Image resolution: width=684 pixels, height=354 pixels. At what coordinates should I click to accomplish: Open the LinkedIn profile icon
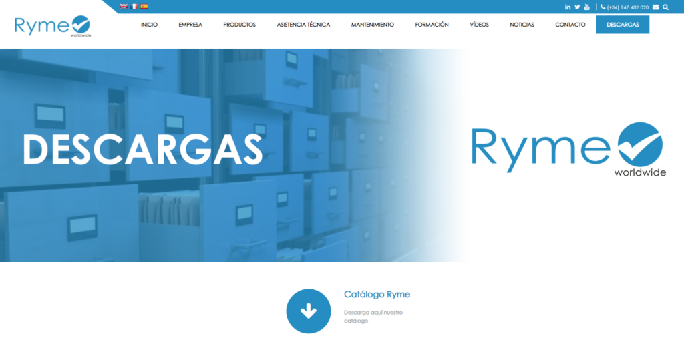(x=568, y=7)
